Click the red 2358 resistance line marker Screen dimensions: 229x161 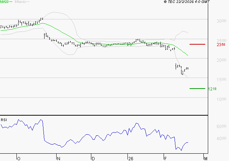(x=198, y=44)
